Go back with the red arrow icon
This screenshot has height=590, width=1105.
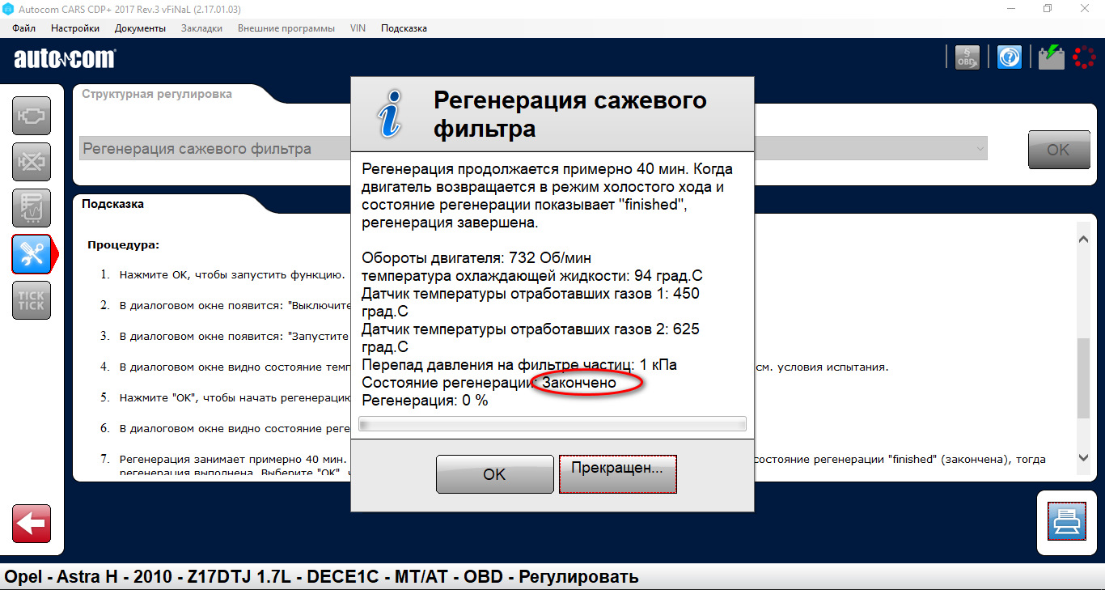pos(32,524)
